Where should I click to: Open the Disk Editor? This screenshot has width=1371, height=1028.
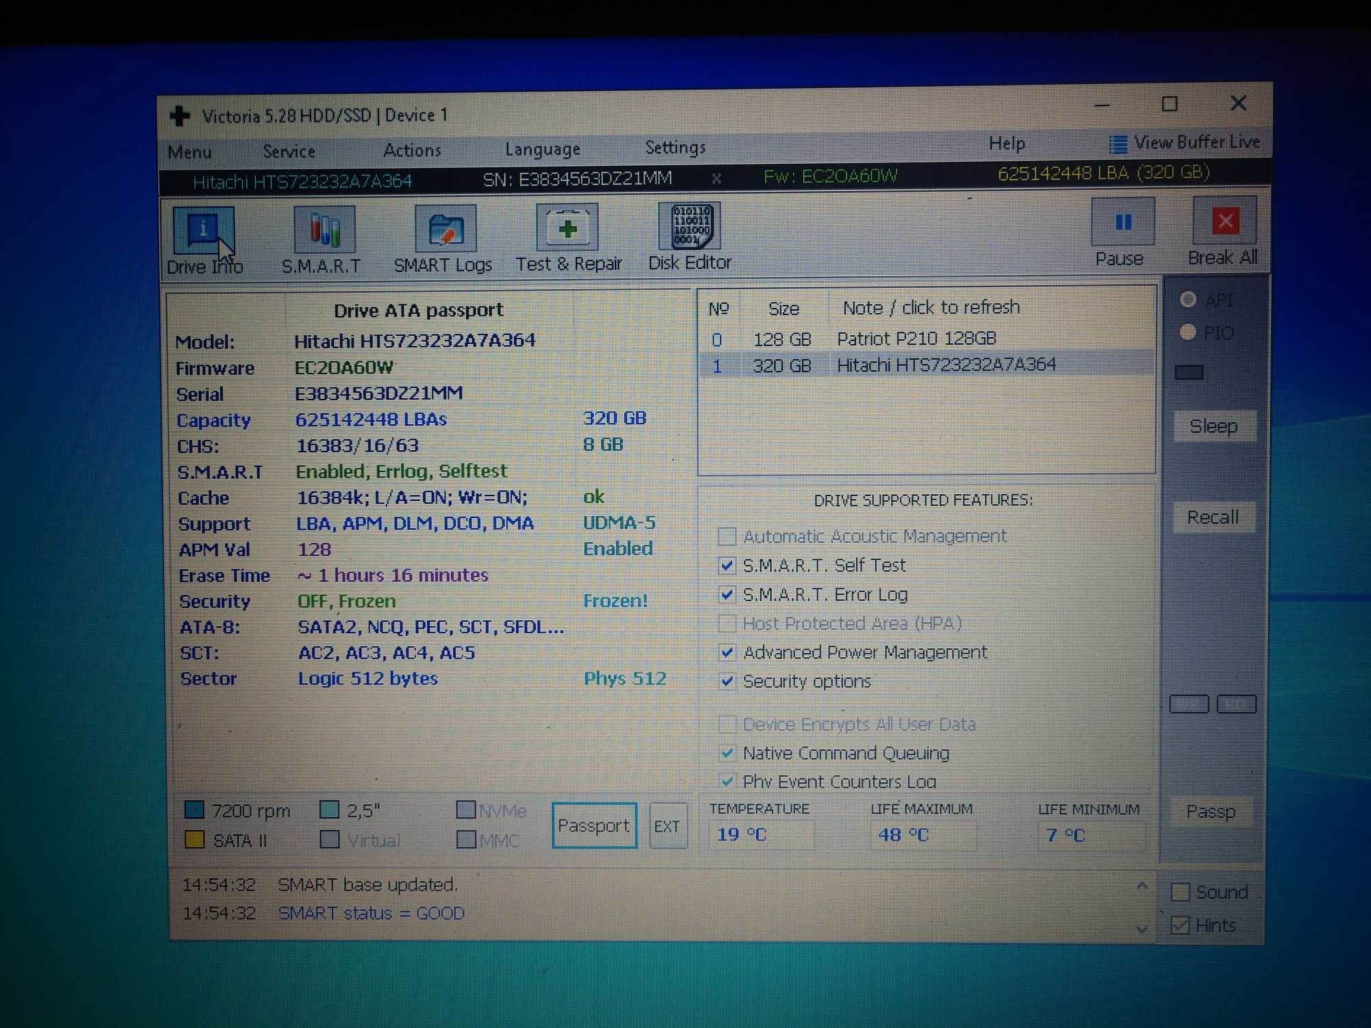pyautogui.click(x=690, y=236)
